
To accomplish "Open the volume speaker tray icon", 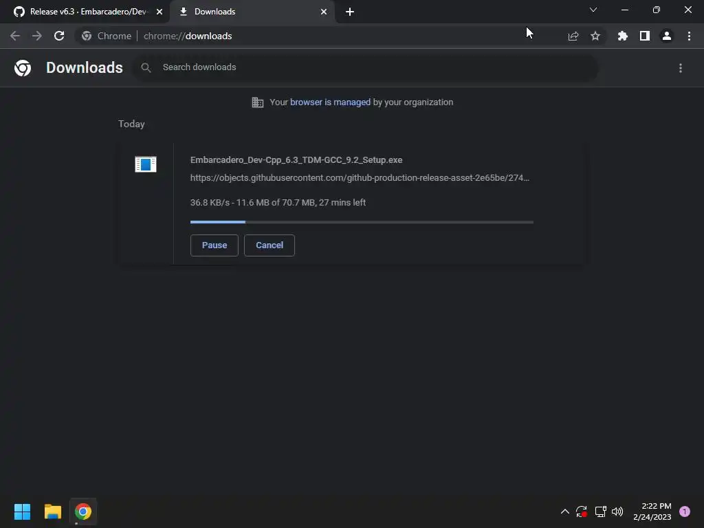I will coord(617,511).
